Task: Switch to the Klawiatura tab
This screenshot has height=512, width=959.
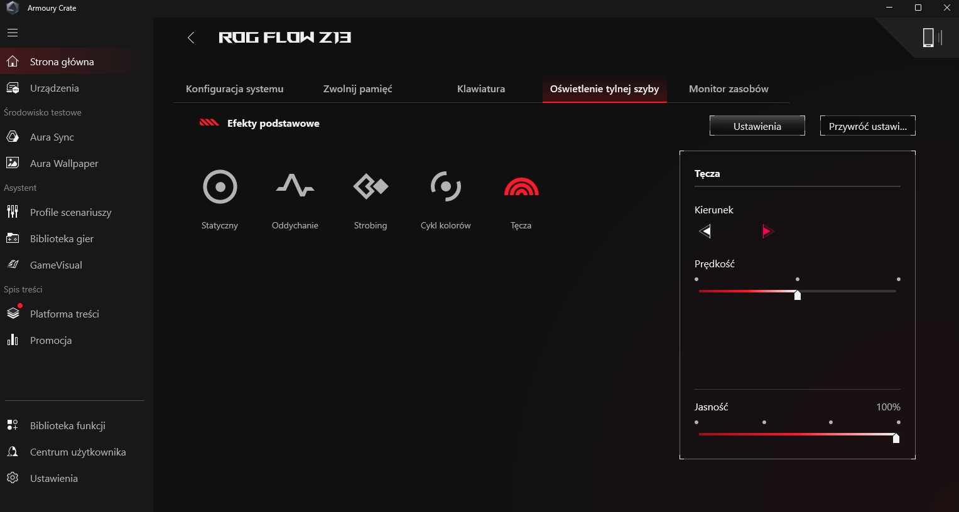Action: coord(480,89)
